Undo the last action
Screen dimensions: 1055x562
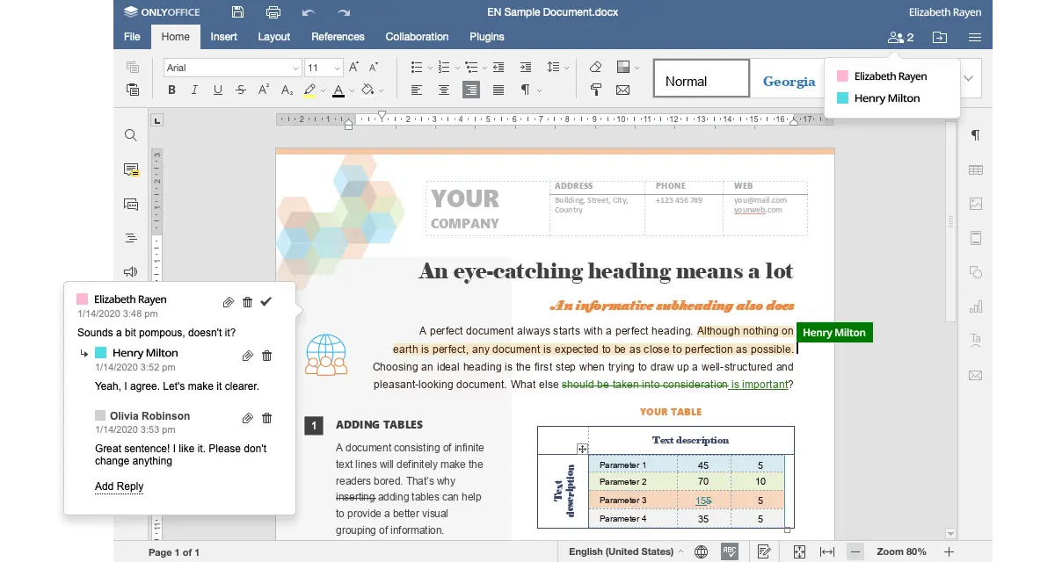pyautogui.click(x=308, y=12)
